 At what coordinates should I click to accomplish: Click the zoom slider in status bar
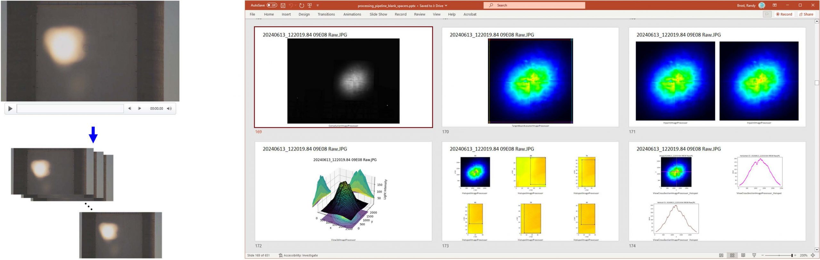(779, 255)
